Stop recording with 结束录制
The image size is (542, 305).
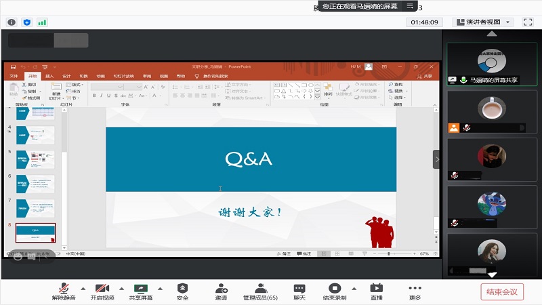click(x=335, y=289)
